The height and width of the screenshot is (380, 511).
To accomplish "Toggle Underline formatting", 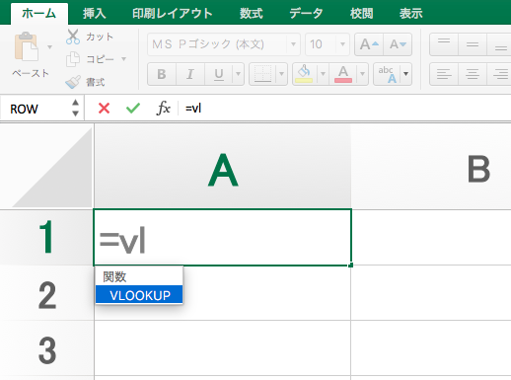I will (x=219, y=74).
